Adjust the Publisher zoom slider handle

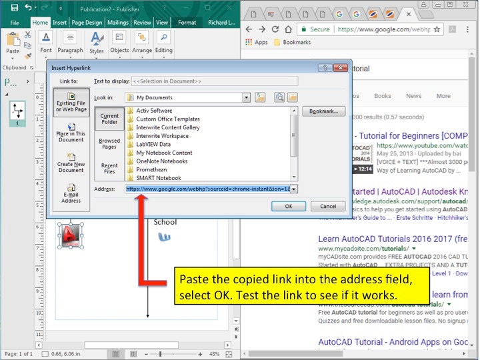[x=160, y=354]
